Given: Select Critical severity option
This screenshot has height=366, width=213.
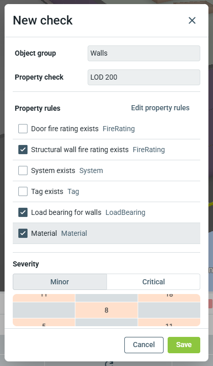Looking at the screenshot, I should 153,282.
